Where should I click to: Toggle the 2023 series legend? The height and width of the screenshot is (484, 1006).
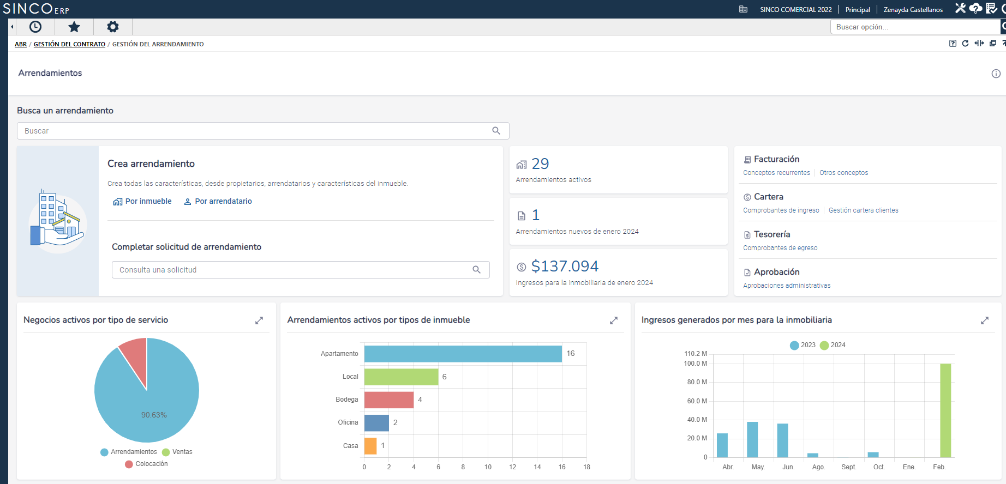tap(803, 345)
